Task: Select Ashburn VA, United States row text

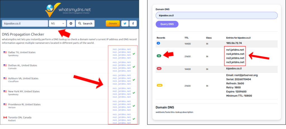Action: [x=23, y=78]
